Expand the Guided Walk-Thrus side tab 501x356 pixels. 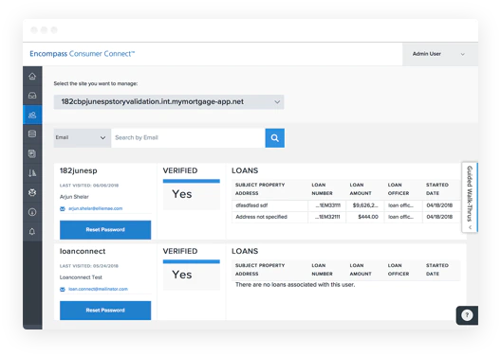pyautogui.click(x=470, y=197)
